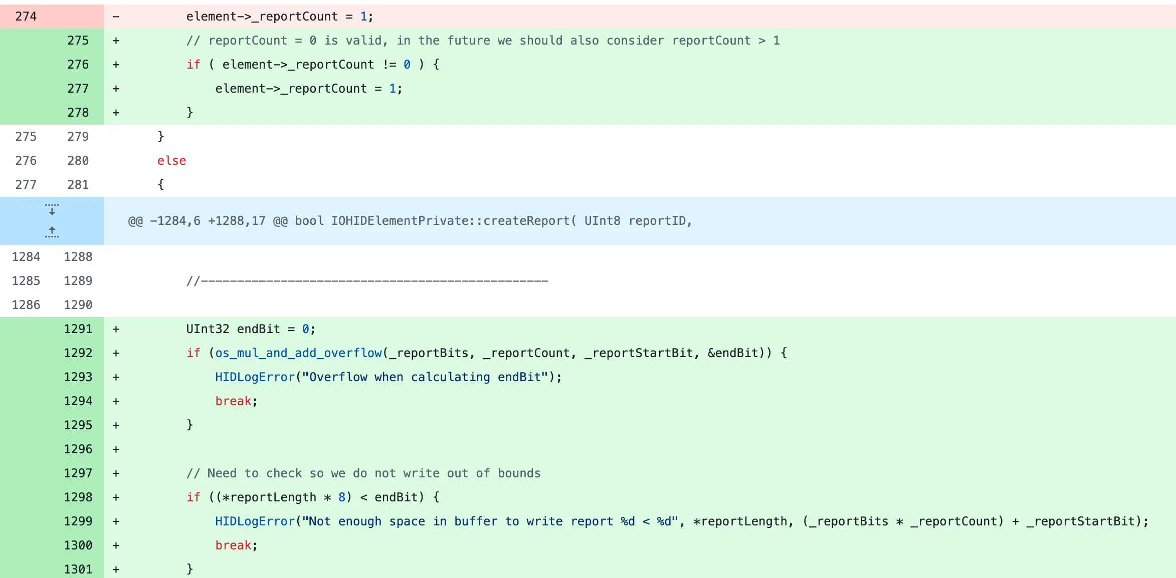Click 'if ((*reportLength * 8) < endBit)' condition
Image resolution: width=1176 pixels, height=578 pixels.
click(x=306, y=497)
